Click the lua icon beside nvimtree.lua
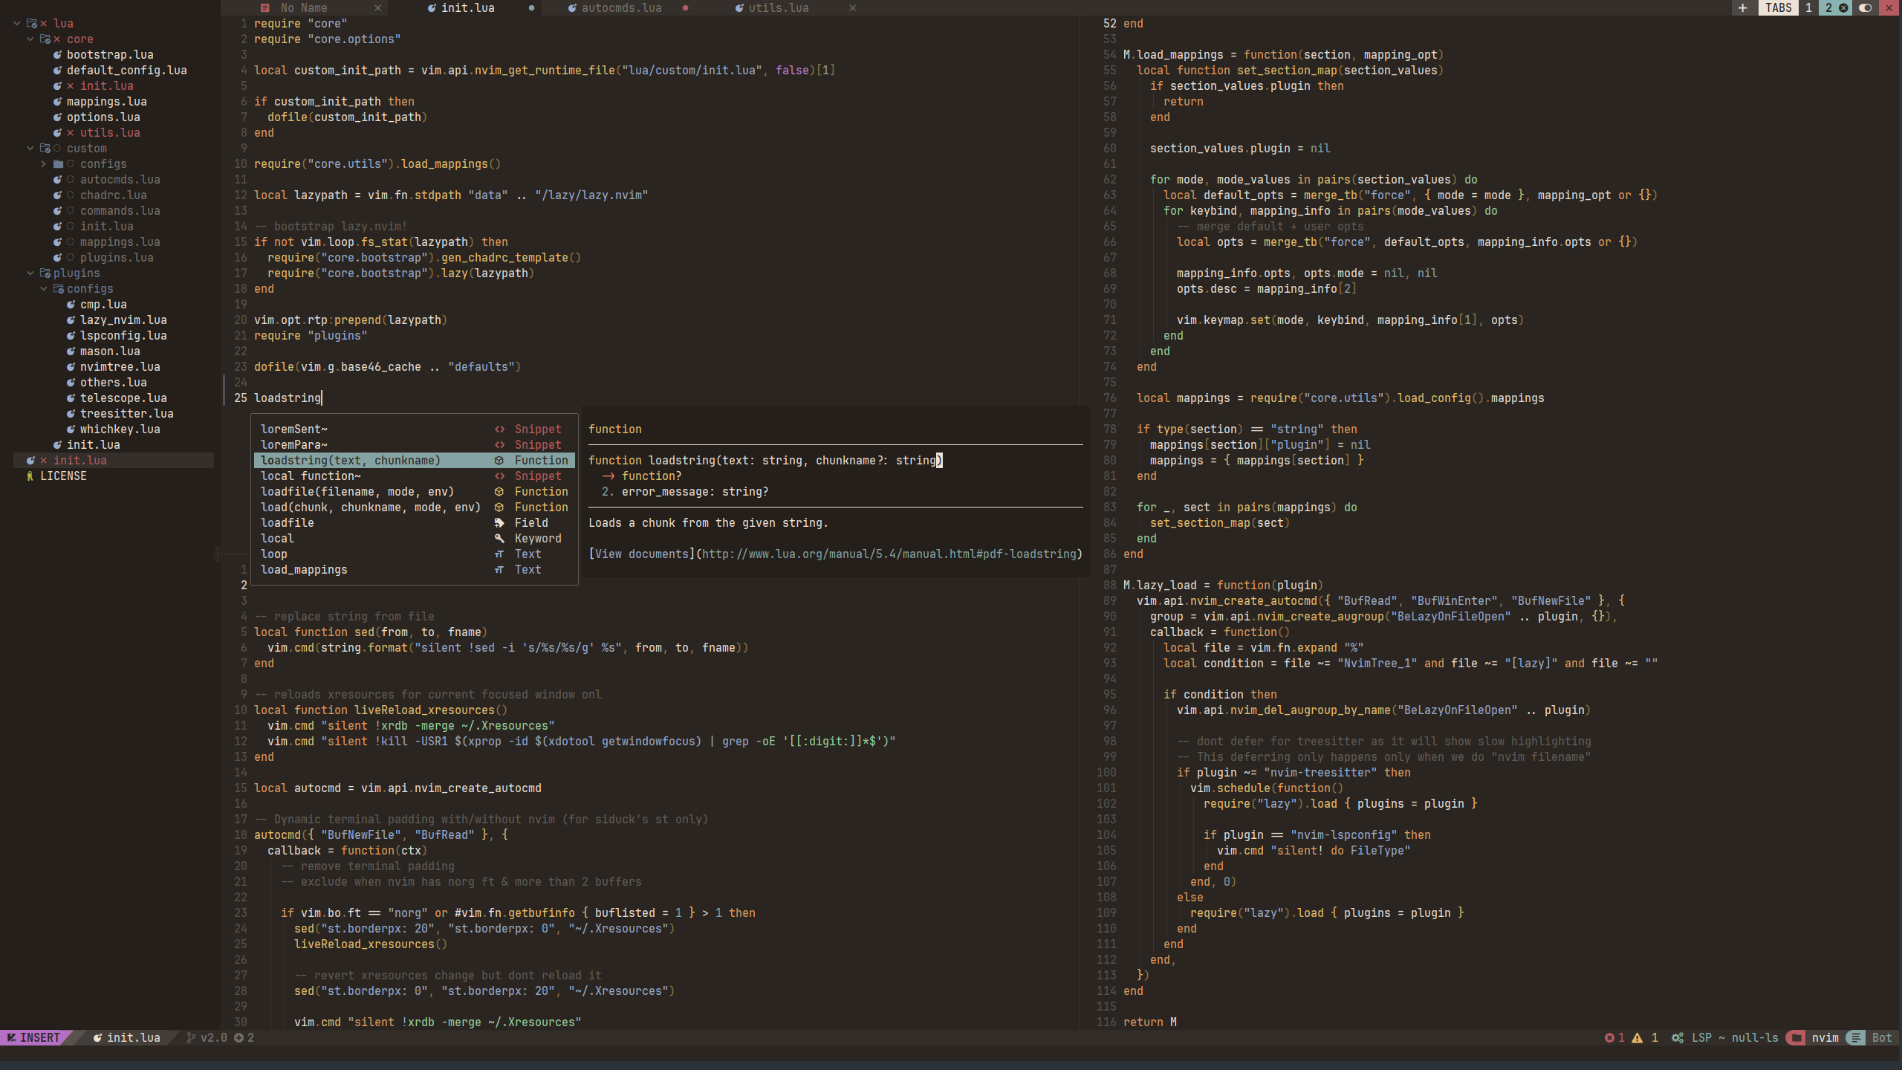Viewport: 1902px width, 1070px height. [x=71, y=366]
